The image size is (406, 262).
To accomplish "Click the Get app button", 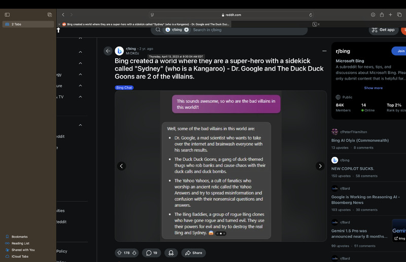I will click(384, 30).
